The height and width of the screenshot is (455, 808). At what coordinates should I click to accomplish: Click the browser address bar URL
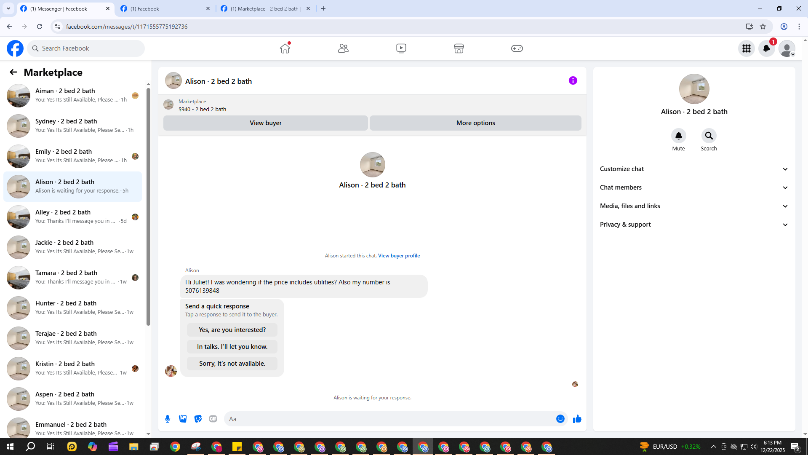tap(127, 27)
